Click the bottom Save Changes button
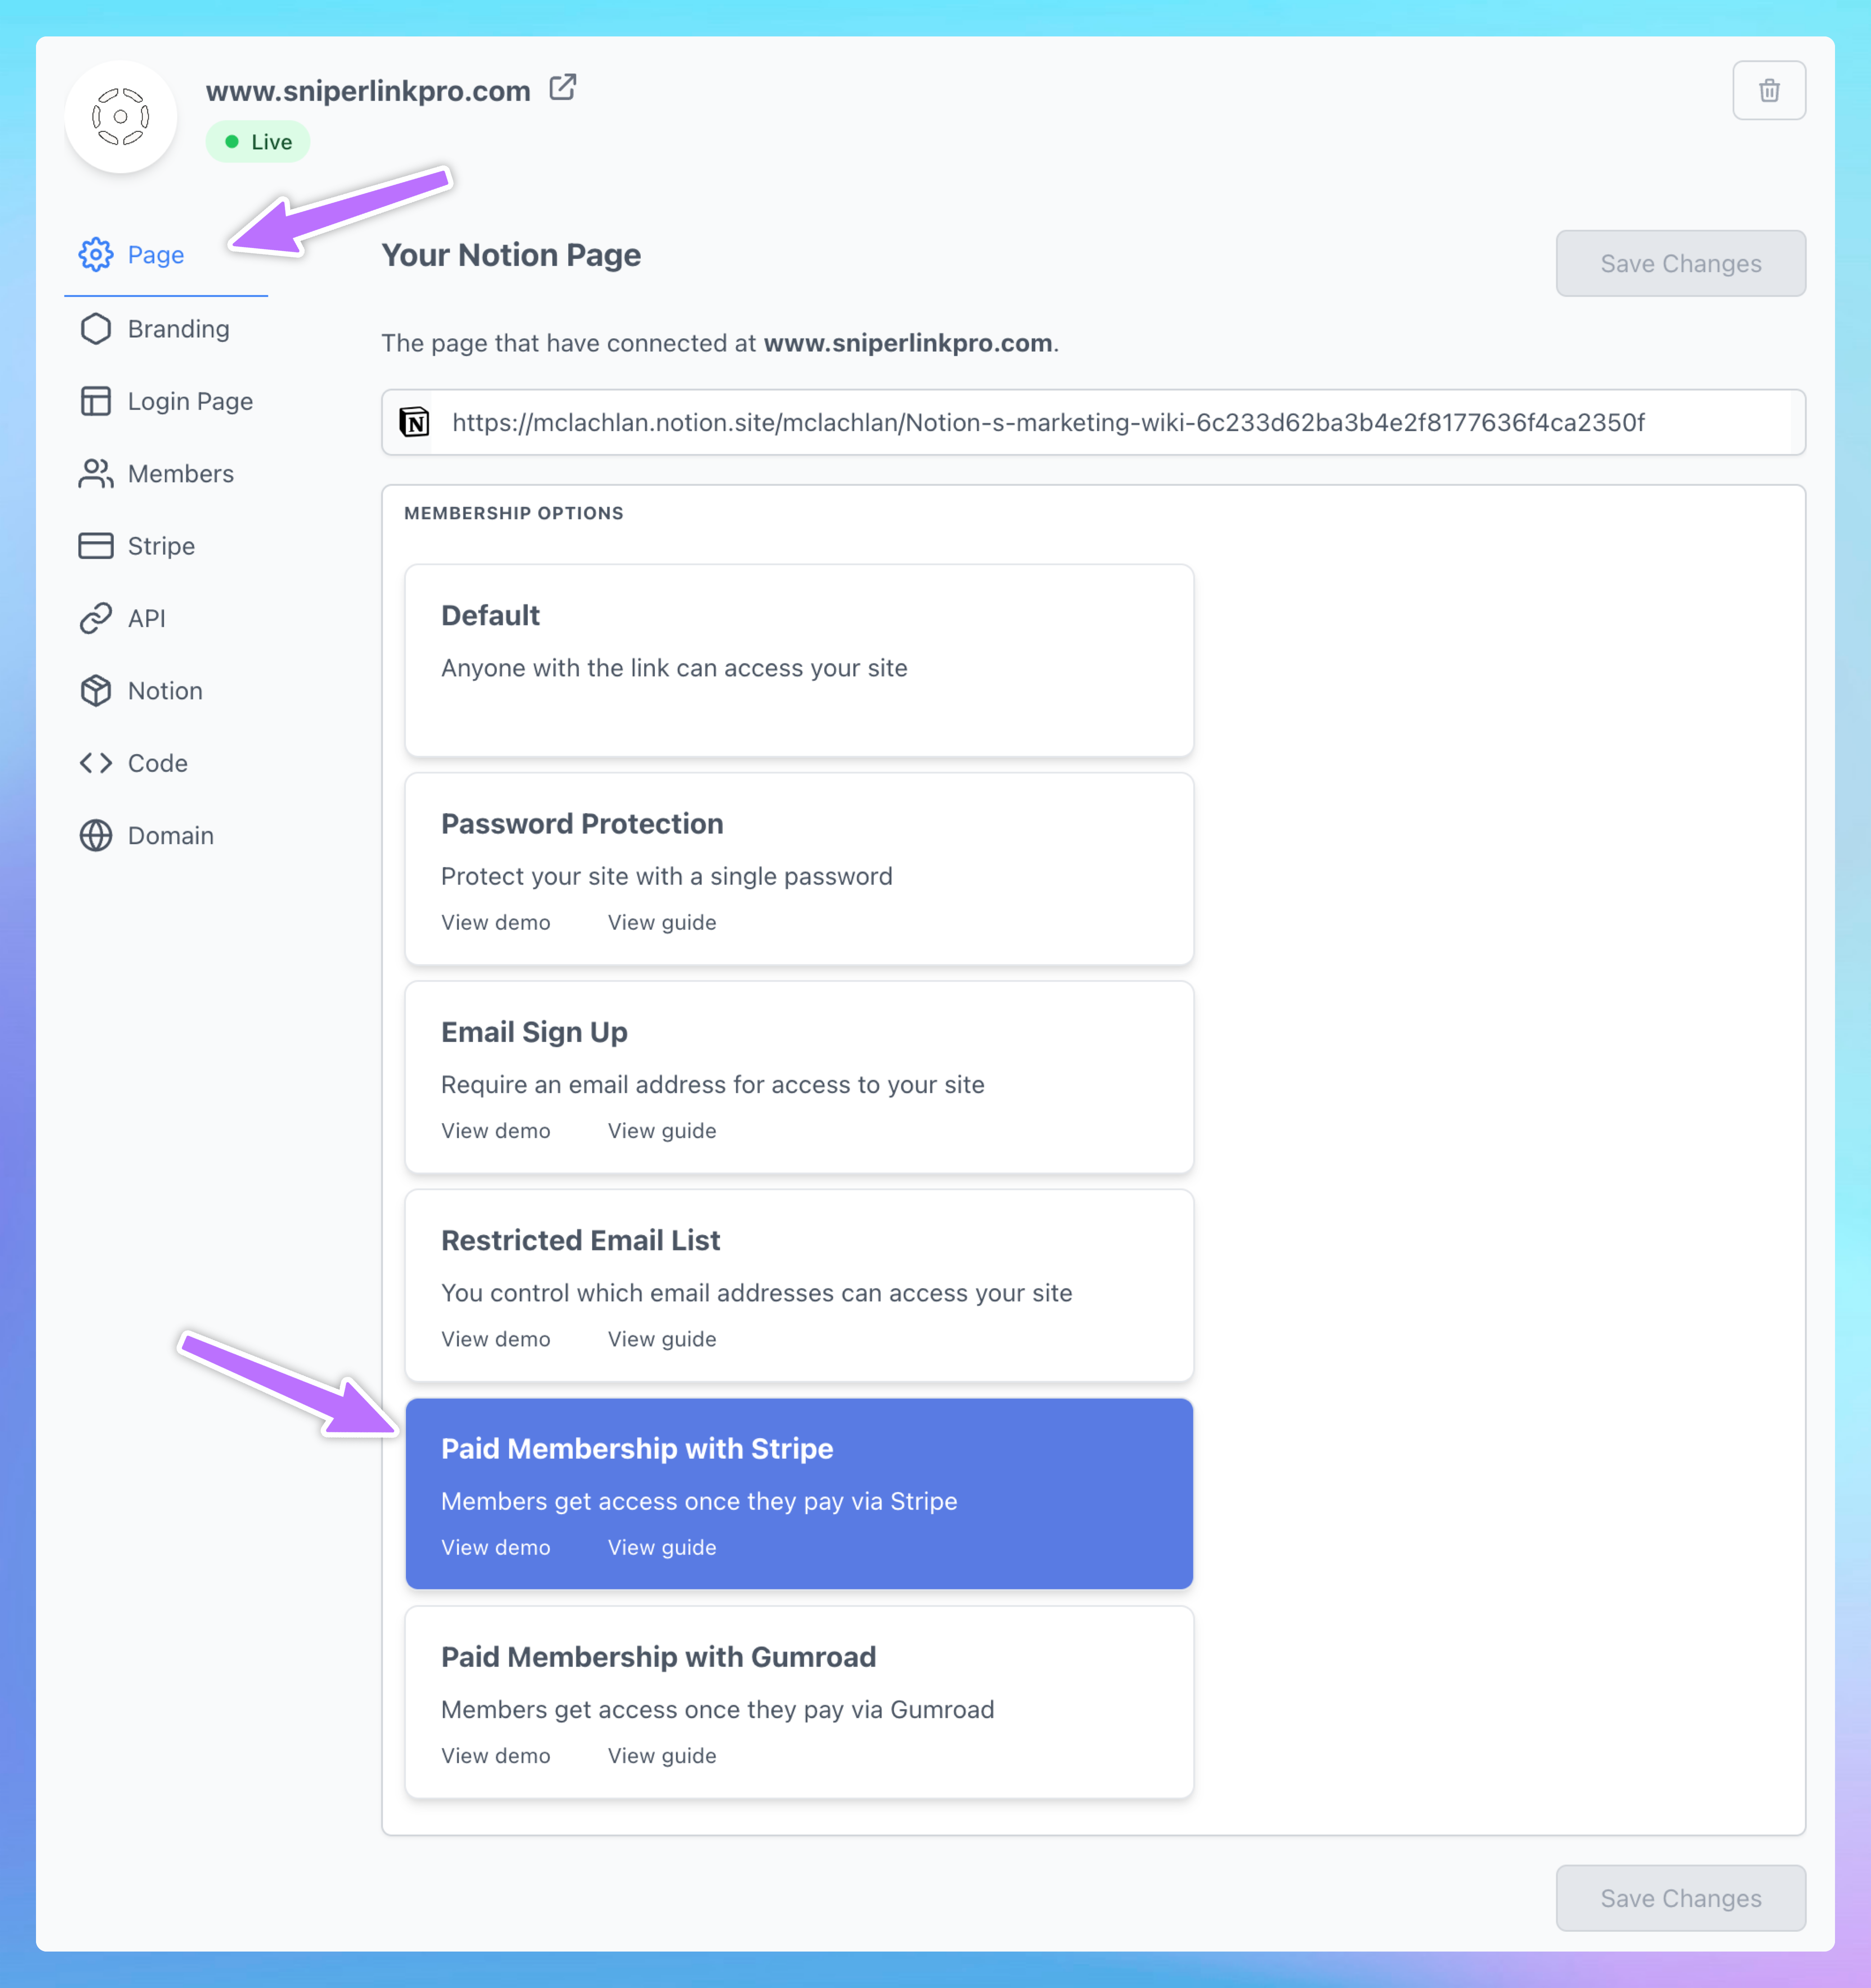 click(1680, 1898)
